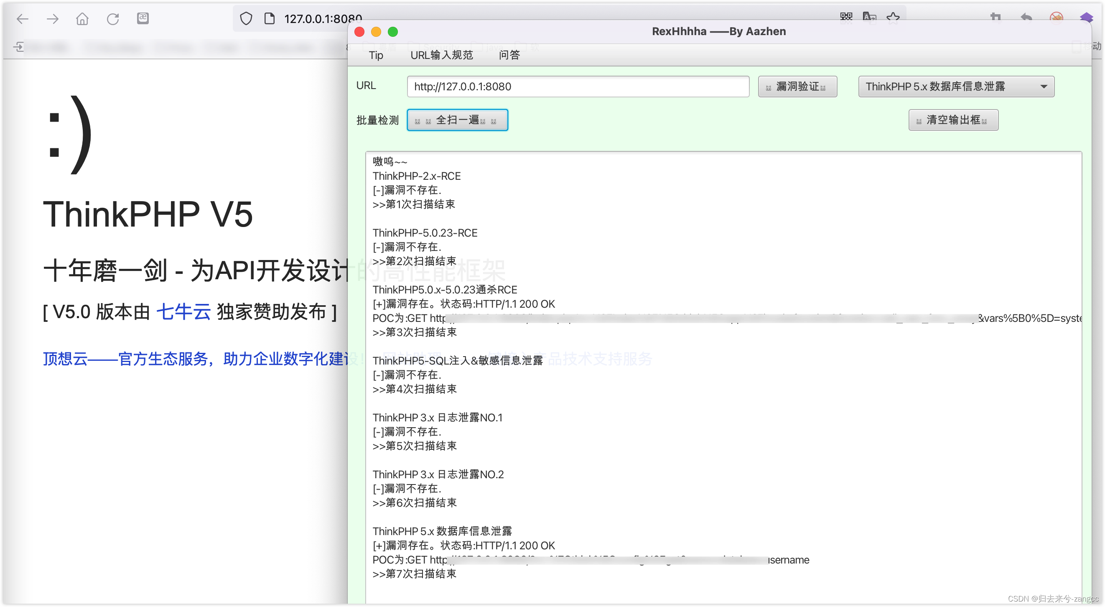Click the 清空输出框 button
Screen dimensions: 1105x607
[x=953, y=120]
